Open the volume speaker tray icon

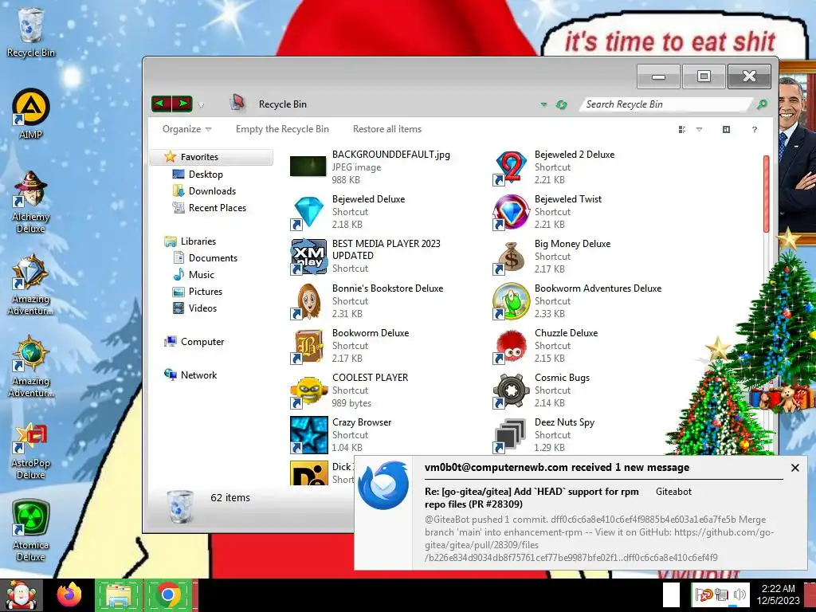coord(739,594)
